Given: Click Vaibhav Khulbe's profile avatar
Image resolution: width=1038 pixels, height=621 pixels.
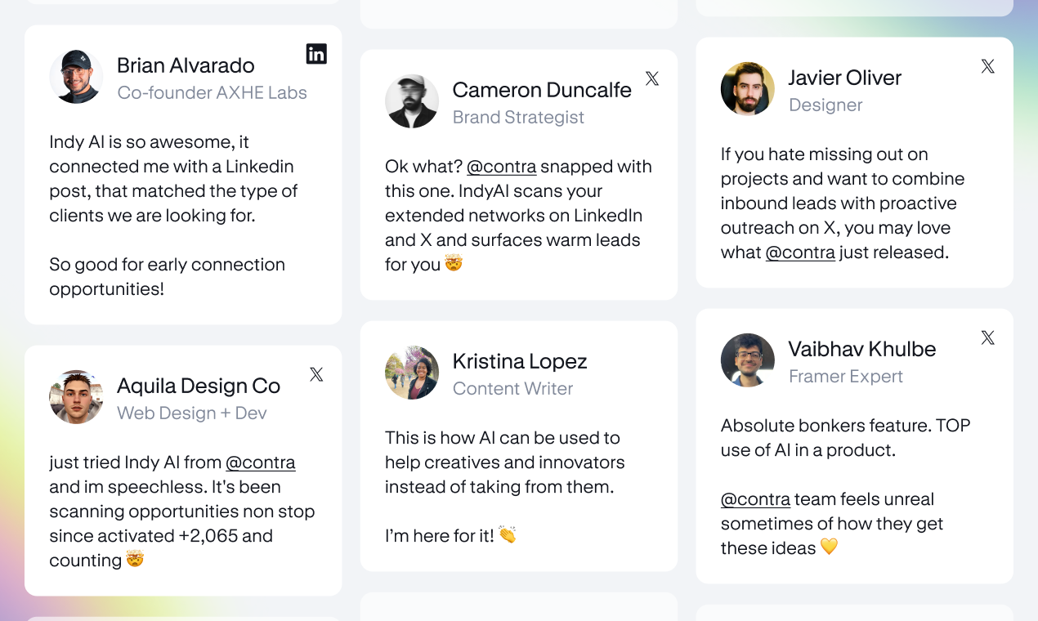Looking at the screenshot, I should 748,360.
